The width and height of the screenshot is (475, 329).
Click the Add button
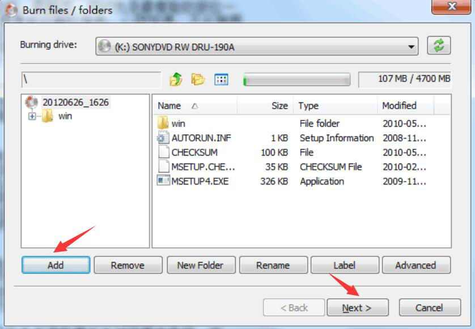click(x=56, y=265)
